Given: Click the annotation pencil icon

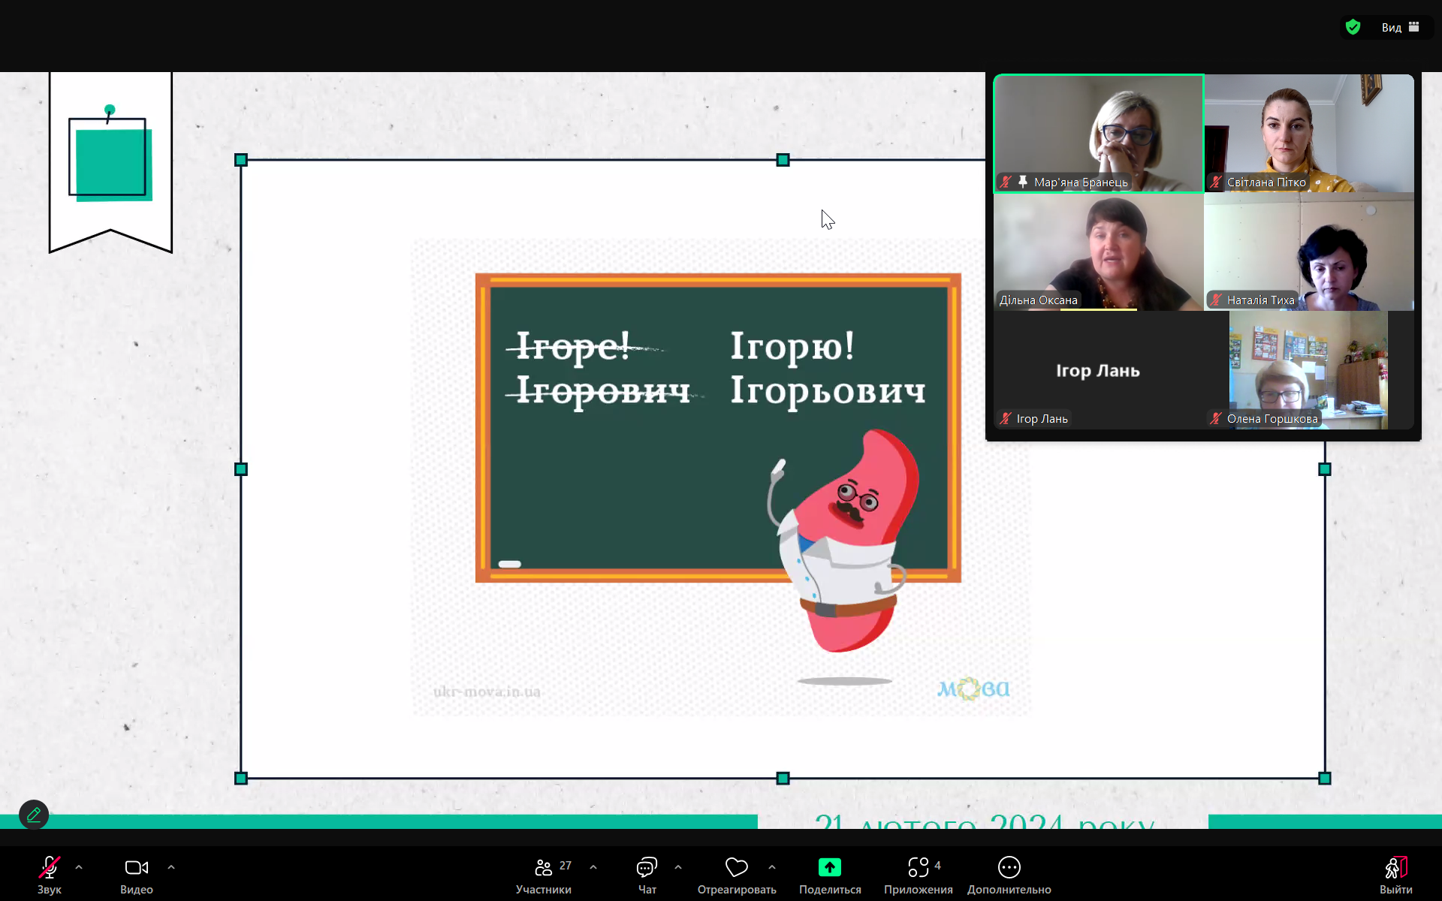Looking at the screenshot, I should tap(34, 815).
